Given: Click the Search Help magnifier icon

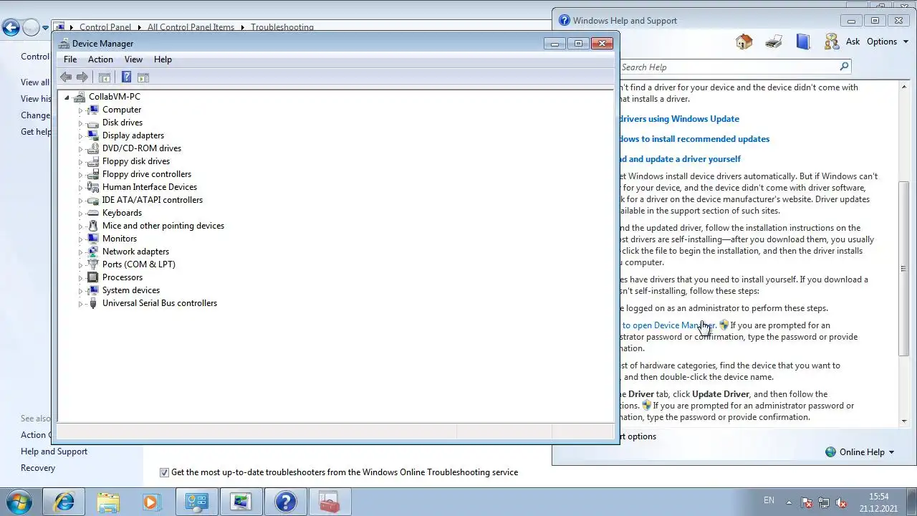Looking at the screenshot, I should (844, 67).
